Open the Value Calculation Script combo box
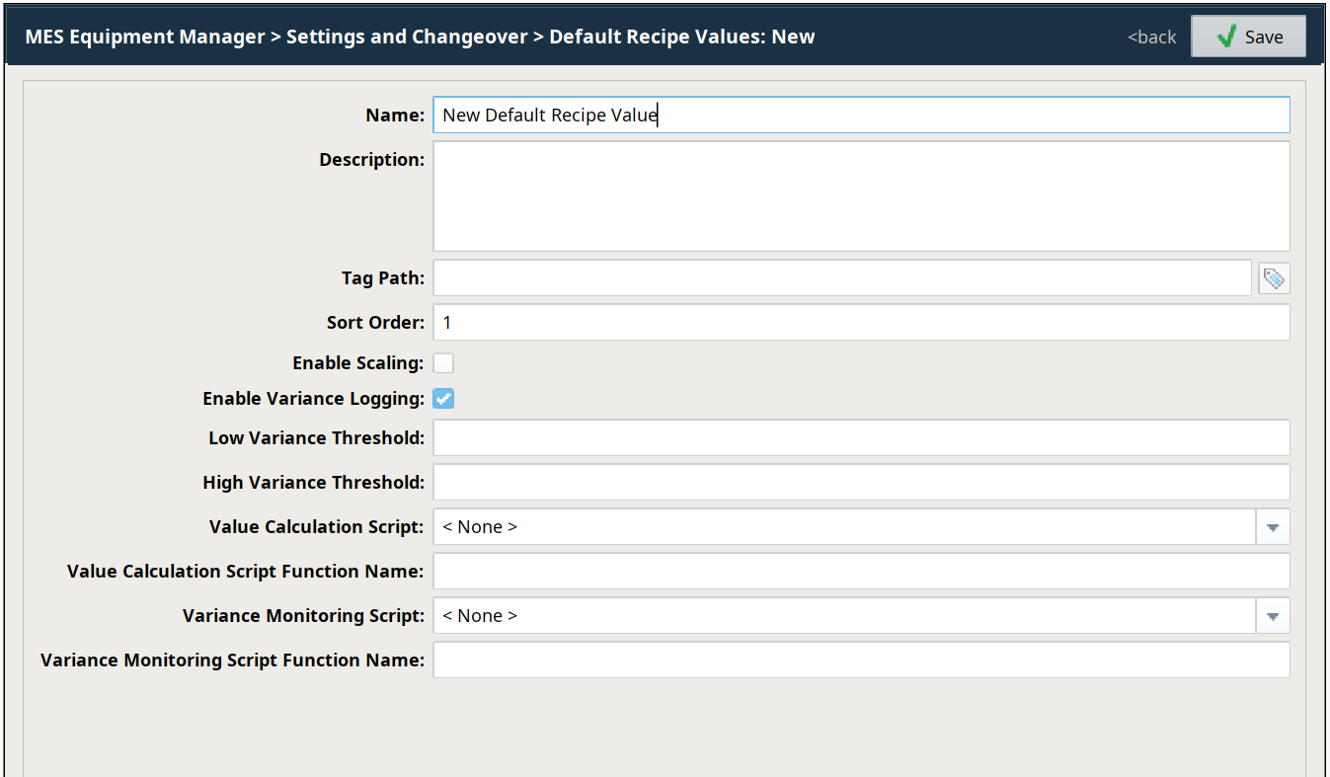Image resolution: width=1330 pixels, height=777 pixels. point(843,527)
